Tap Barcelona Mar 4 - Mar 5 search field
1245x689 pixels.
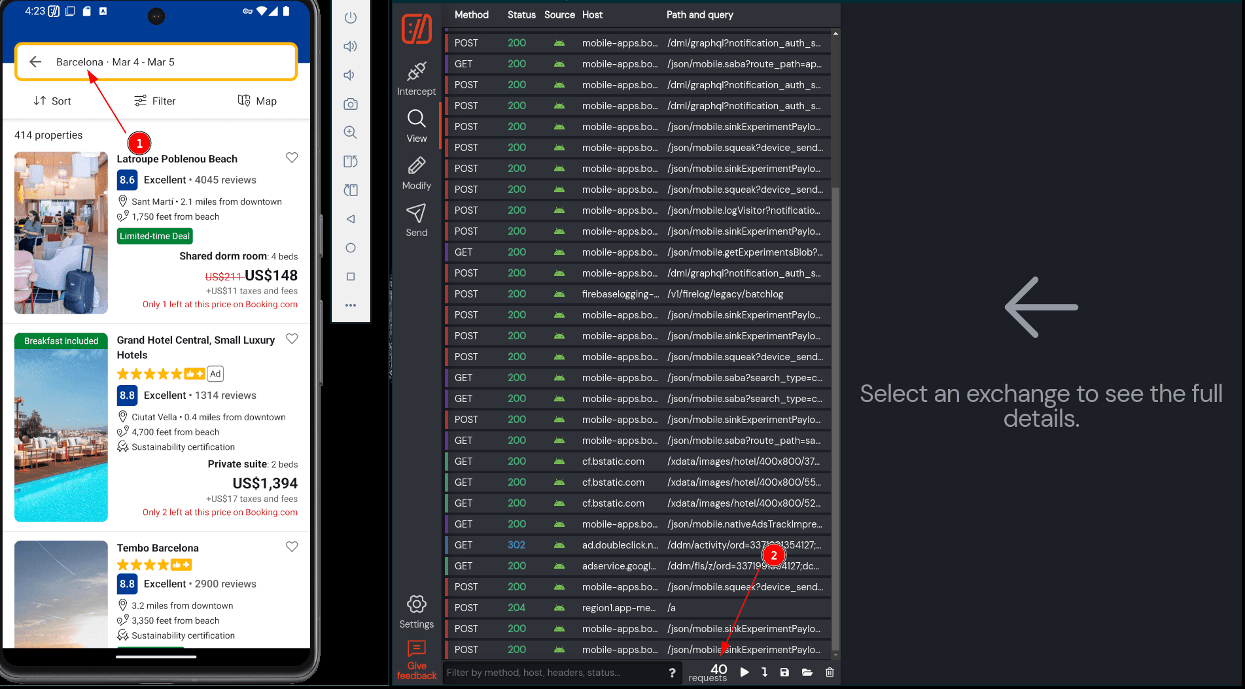(156, 62)
